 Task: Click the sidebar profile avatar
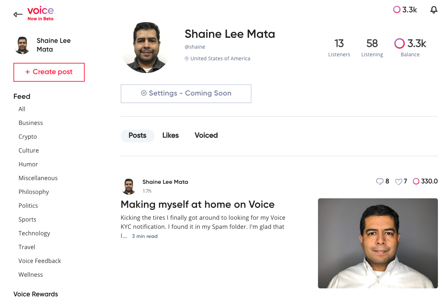22,45
